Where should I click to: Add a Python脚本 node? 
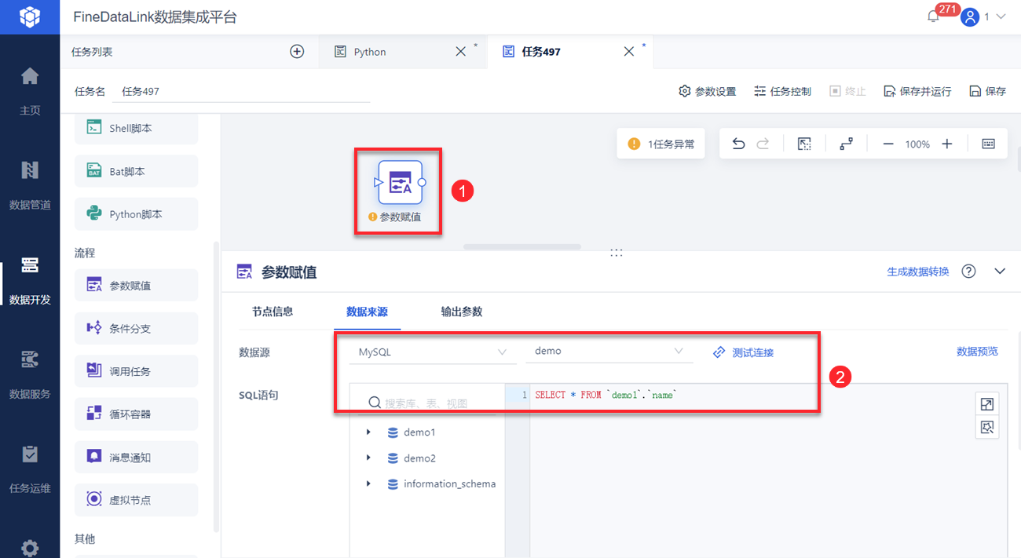pyautogui.click(x=136, y=214)
